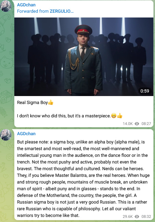Click the thumbs-up emoji after Real Sigma Boy
This screenshot has height=222, width=155.
tap(51, 102)
